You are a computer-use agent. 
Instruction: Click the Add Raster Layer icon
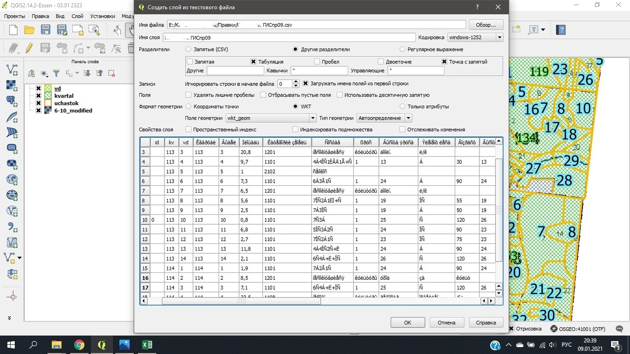[12, 85]
